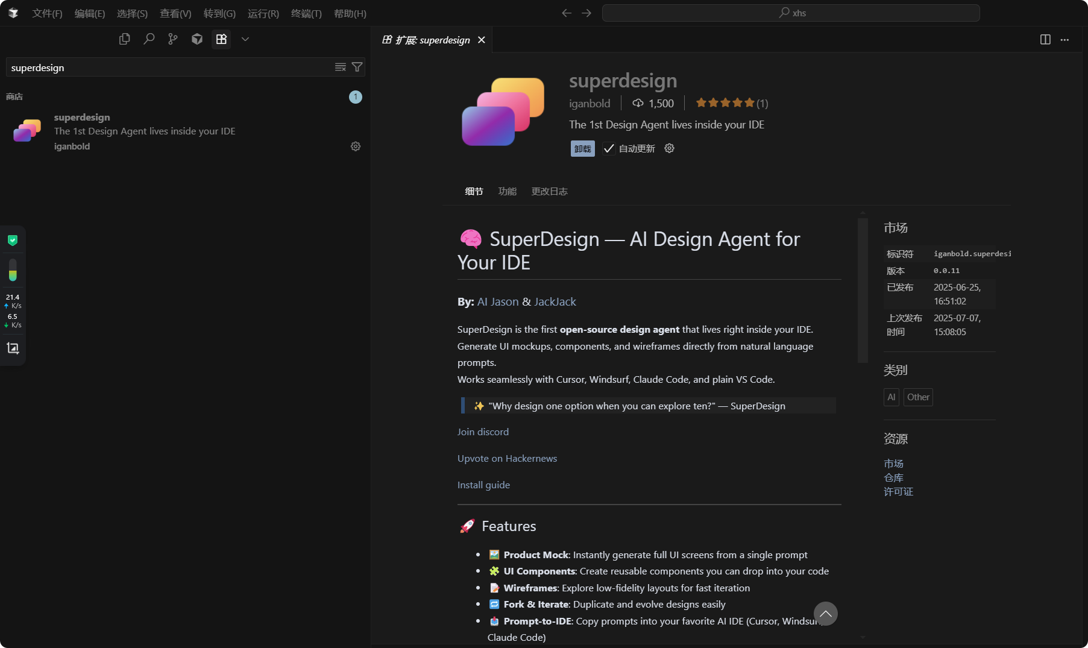Select the superdesign extension in the list
The height and width of the screenshot is (648, 1088).
click(185, 131)
